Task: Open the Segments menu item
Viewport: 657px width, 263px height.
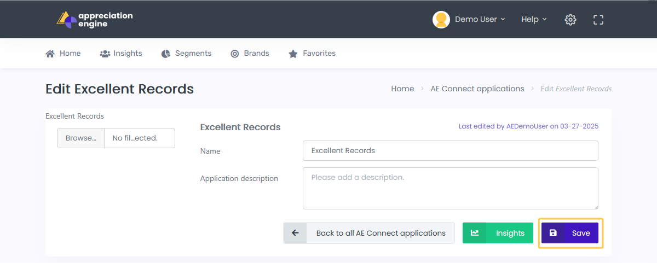Action: coord(186,54)
